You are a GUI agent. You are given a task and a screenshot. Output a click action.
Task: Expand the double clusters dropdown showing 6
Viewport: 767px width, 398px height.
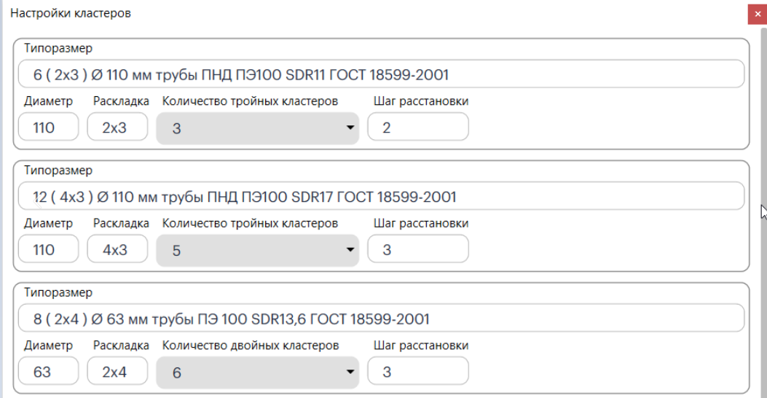click(x=258, y=372)
